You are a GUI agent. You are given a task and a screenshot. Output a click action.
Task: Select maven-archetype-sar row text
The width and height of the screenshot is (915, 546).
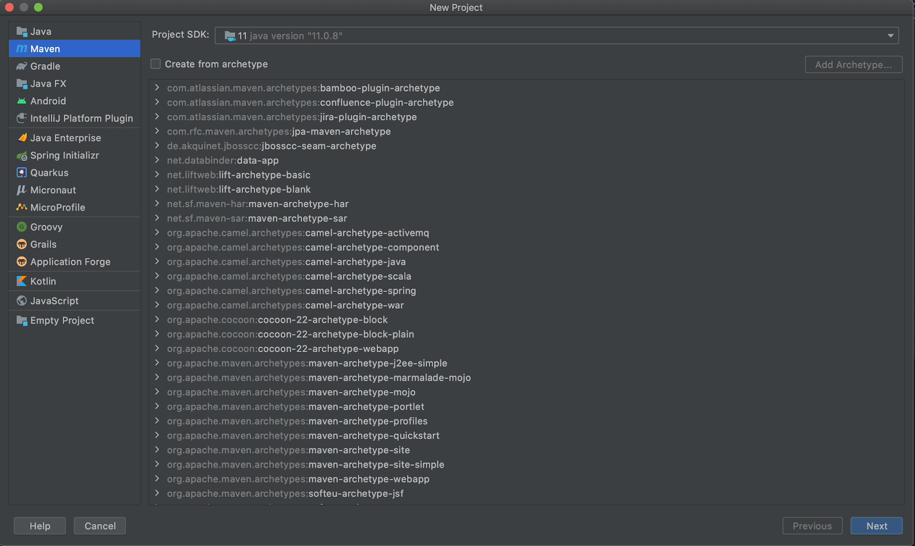tap(257, 219)
